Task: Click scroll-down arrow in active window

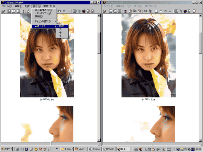Action: 99,140
